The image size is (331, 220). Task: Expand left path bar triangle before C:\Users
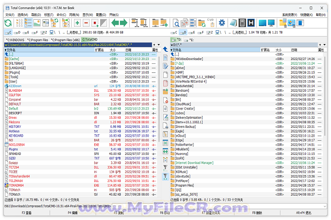tap(6, 45)
